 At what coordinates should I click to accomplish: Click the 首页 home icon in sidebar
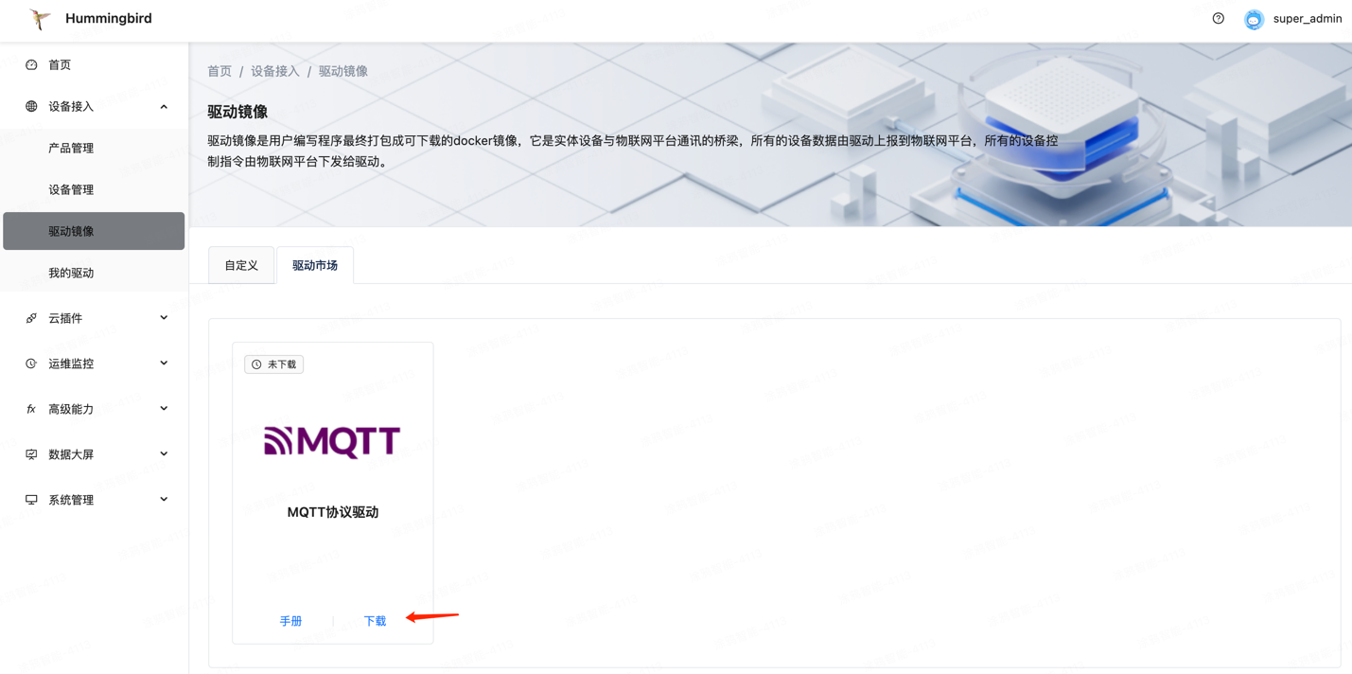tap(31, 64)
